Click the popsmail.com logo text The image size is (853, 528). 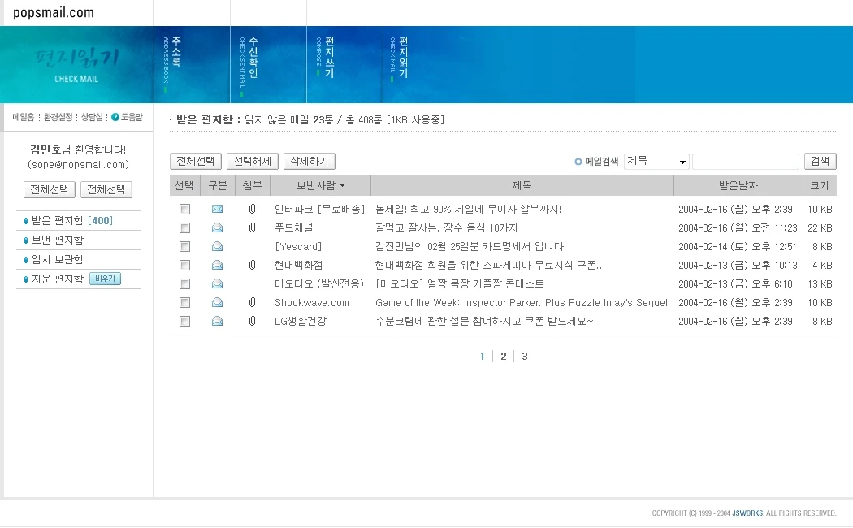[x=54, y=12]
